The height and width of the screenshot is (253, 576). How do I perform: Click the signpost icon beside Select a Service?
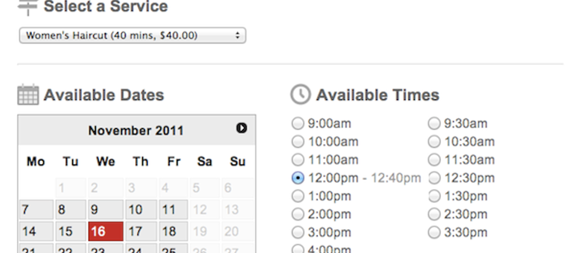tap(28, 7)
